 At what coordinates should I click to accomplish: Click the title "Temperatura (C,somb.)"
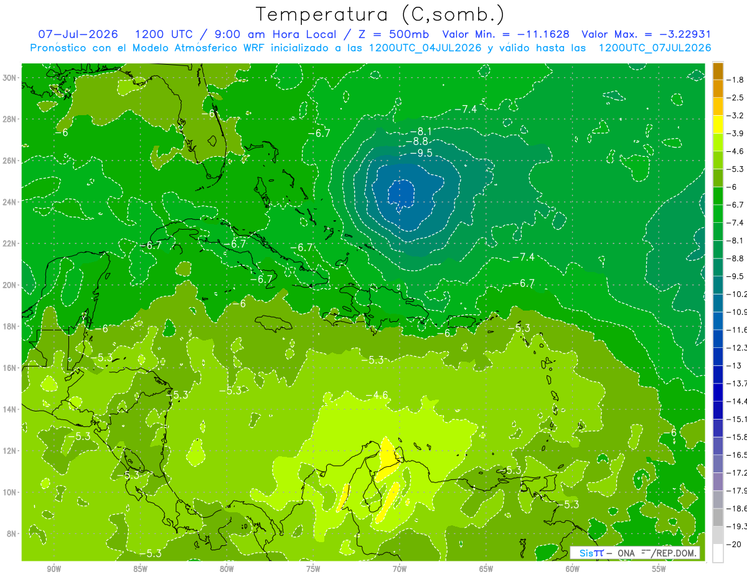tap(380, 14)
